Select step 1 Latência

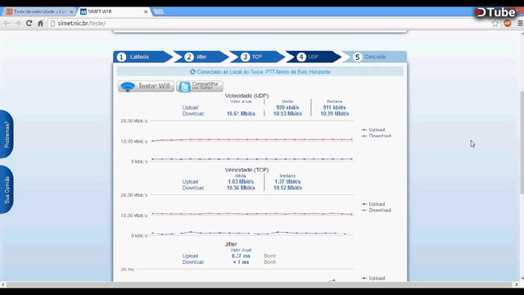tap(143, 57)
